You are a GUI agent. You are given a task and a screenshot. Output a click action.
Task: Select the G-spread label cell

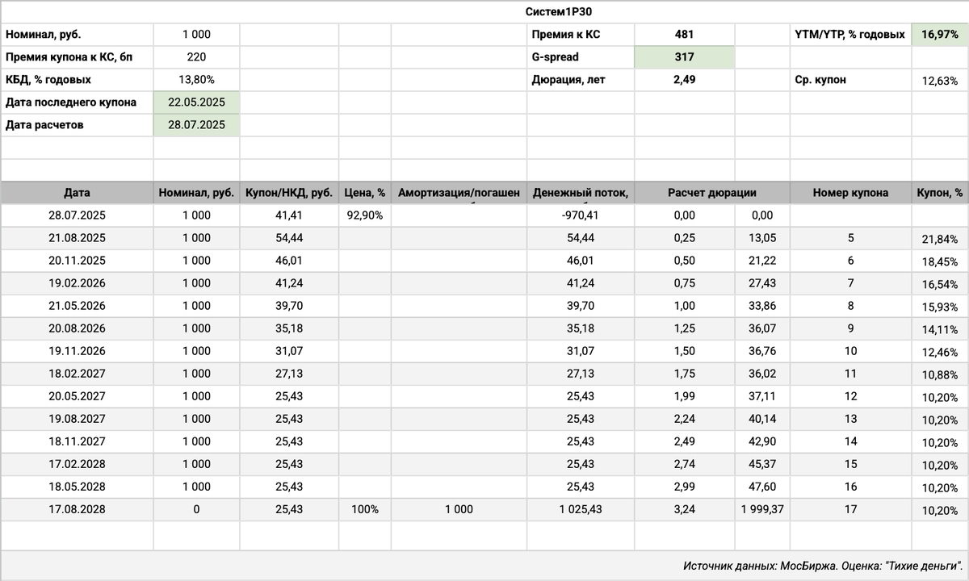(580, 57)
